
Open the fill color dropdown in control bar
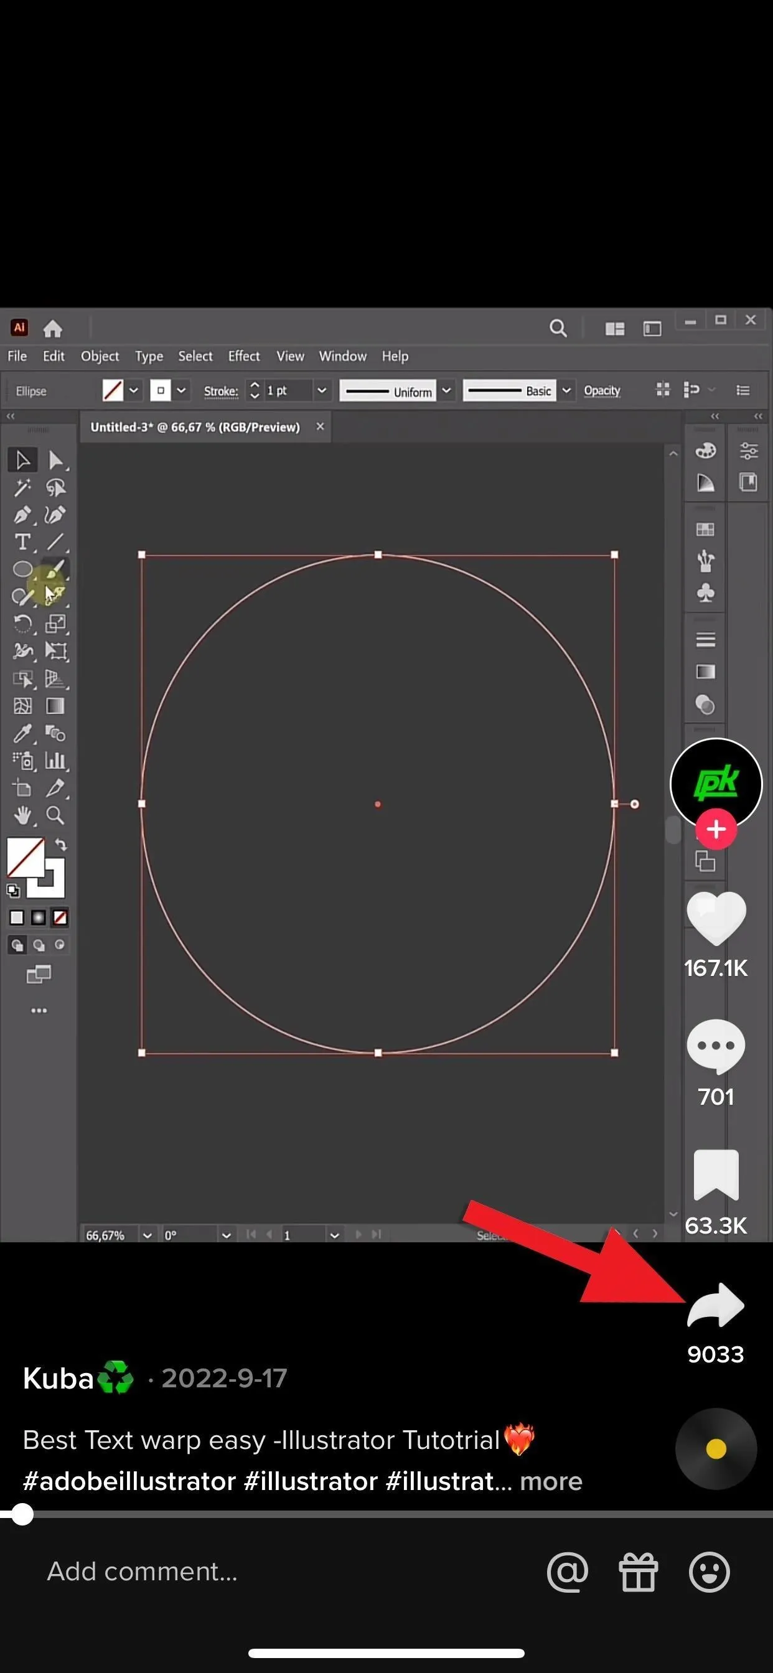(x=133, y=390)
